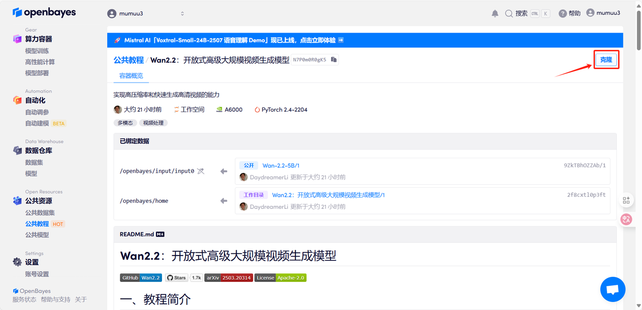Click the openbayes logo

click(45, 13)
